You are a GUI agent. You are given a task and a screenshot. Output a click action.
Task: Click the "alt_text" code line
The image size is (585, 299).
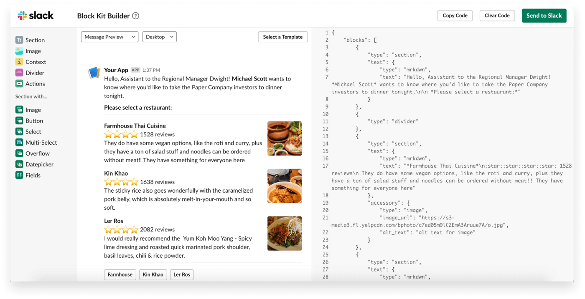tap(427, 232)
